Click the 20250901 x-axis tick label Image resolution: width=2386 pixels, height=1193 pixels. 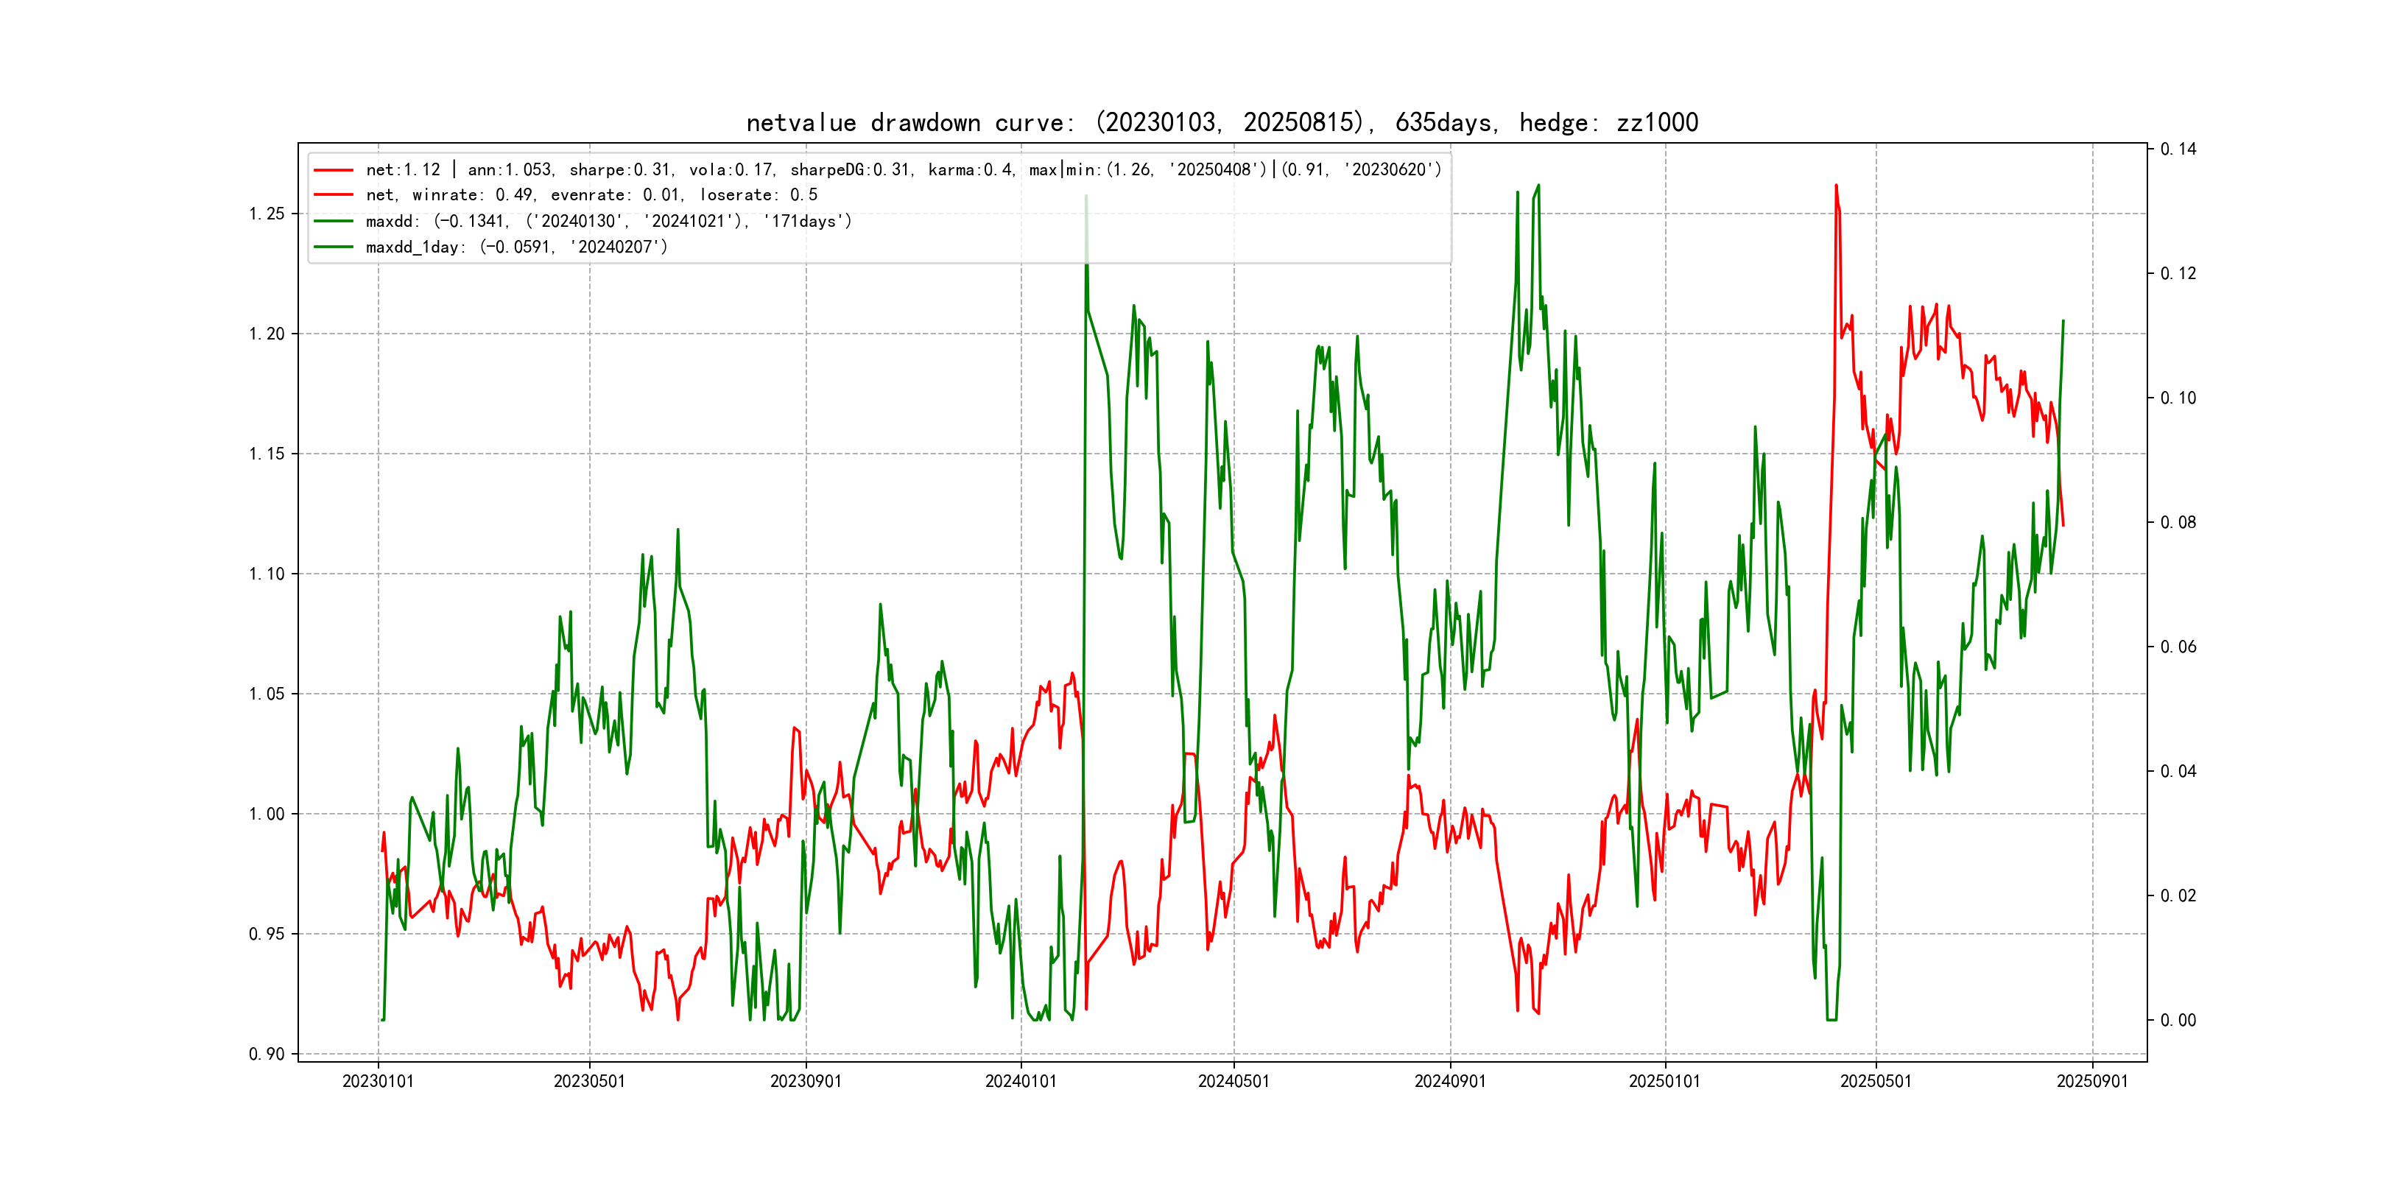click(x=2091, y=1081)
